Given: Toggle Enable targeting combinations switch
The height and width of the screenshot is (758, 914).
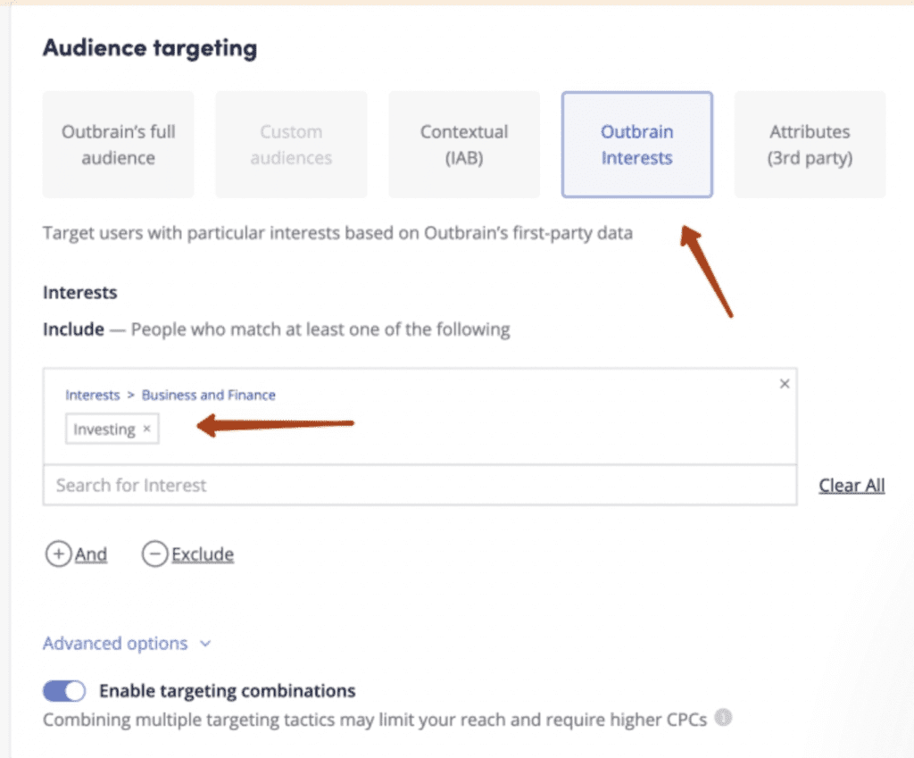Looking at the screenshot, I should [x=64, y=691].
